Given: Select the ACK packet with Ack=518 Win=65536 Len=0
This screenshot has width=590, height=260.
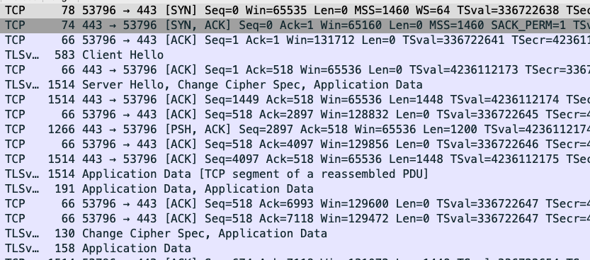Looking at the screenshot, I should (x=295, y=69).
